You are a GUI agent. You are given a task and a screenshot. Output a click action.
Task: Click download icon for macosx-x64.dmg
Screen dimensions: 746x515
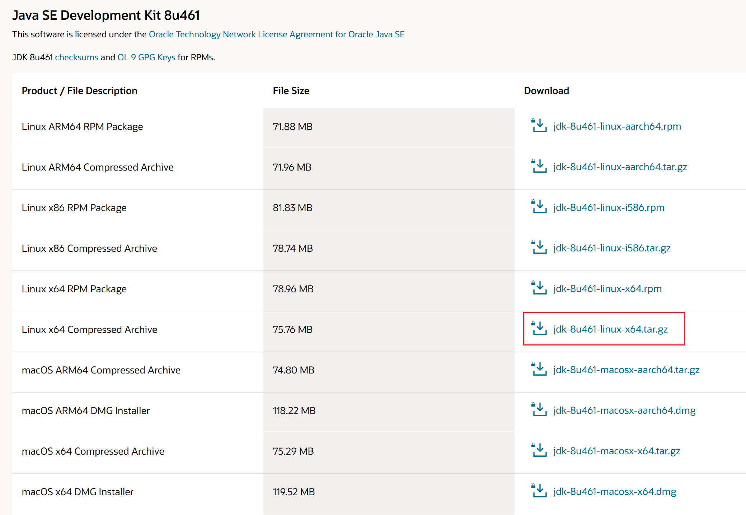point(539,491)
